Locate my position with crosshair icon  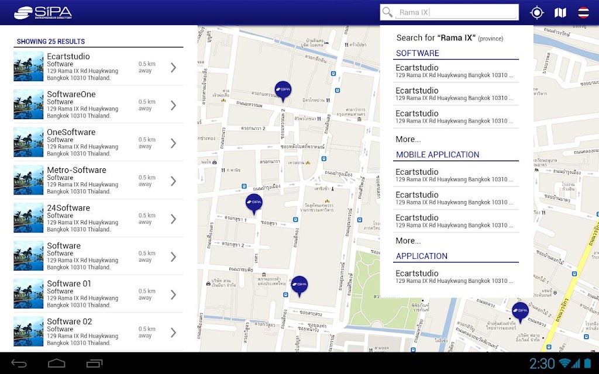537,13
